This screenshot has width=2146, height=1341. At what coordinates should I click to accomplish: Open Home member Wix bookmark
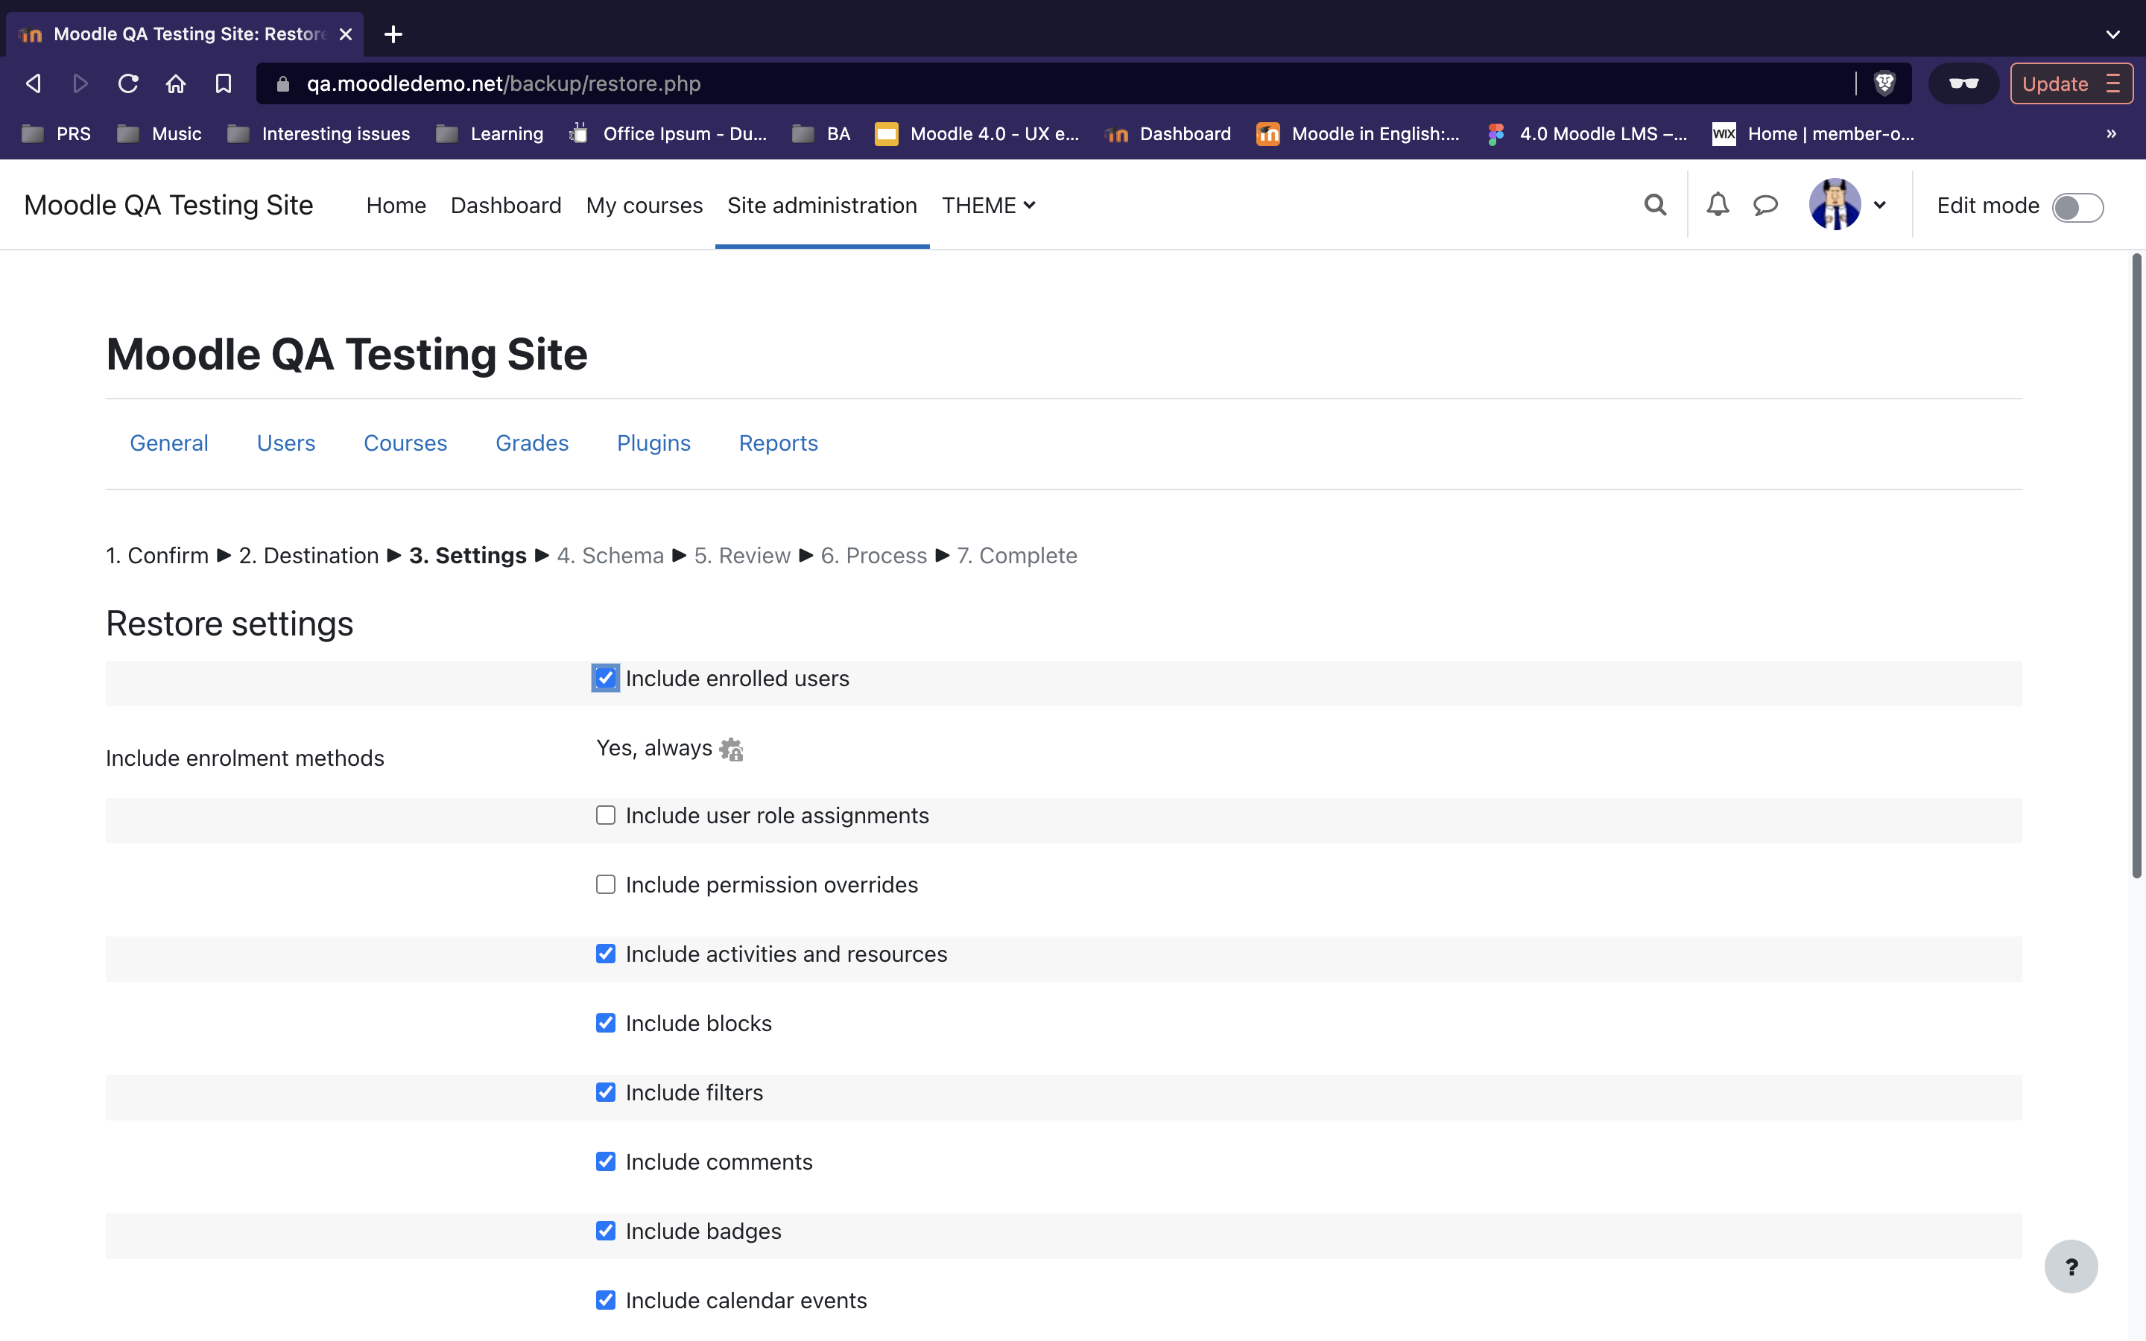(1814, 134)
